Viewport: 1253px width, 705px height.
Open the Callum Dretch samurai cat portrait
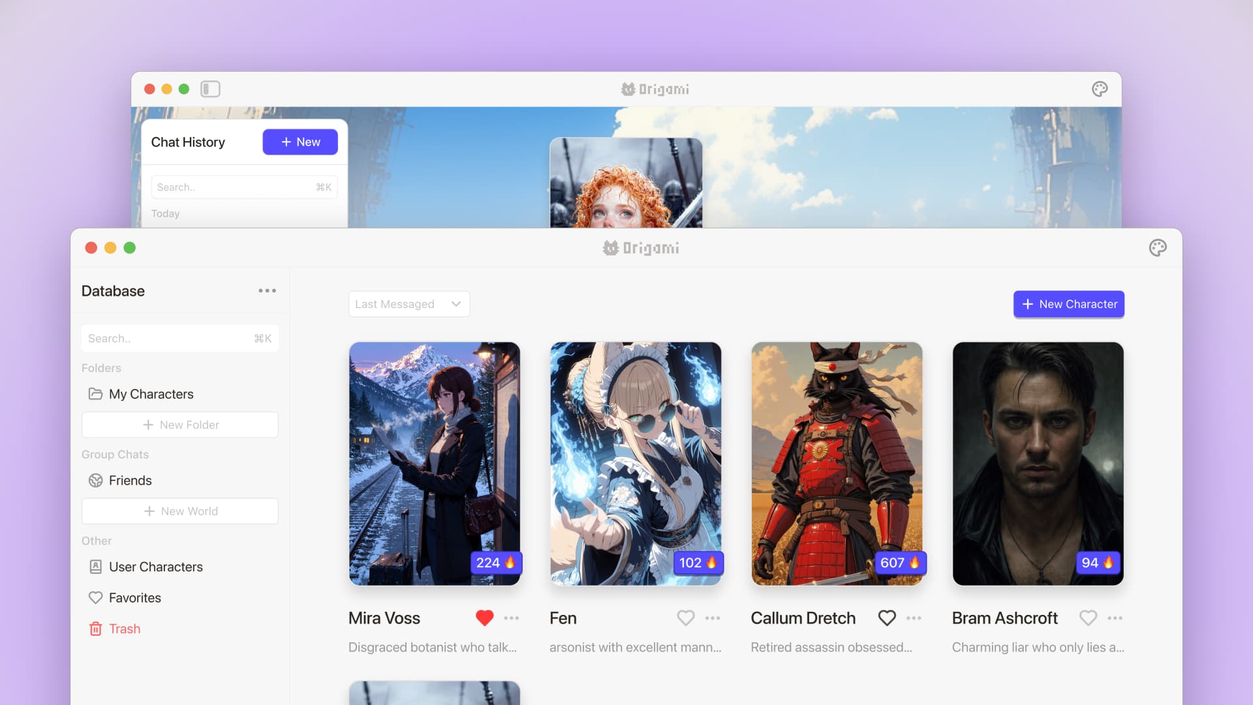tap(837, 463)
